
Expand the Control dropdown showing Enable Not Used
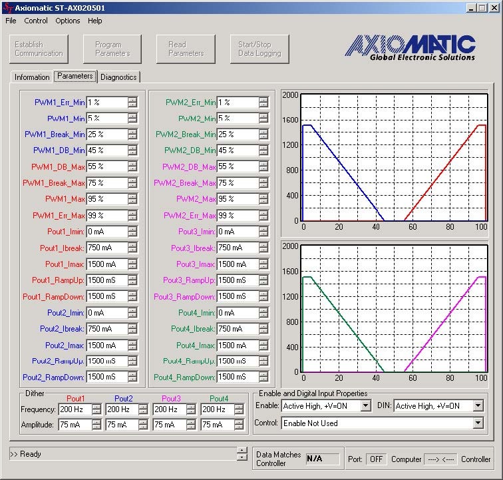478,423
